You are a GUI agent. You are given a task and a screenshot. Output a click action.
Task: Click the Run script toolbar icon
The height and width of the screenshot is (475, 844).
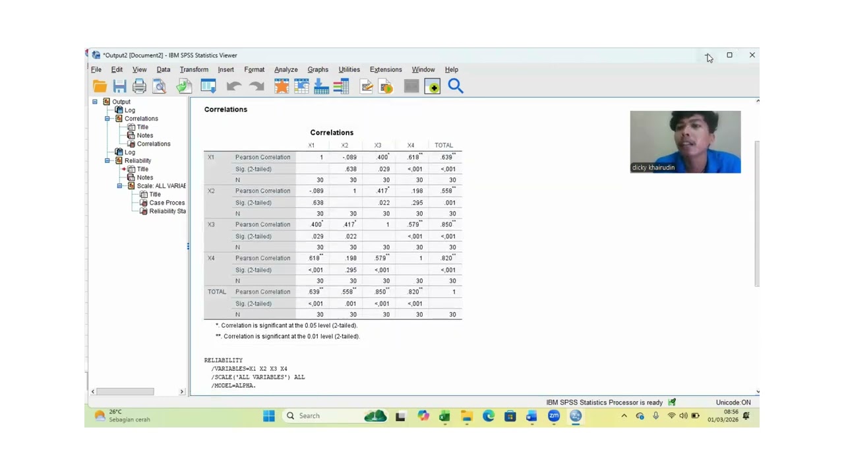coord(386,86)
